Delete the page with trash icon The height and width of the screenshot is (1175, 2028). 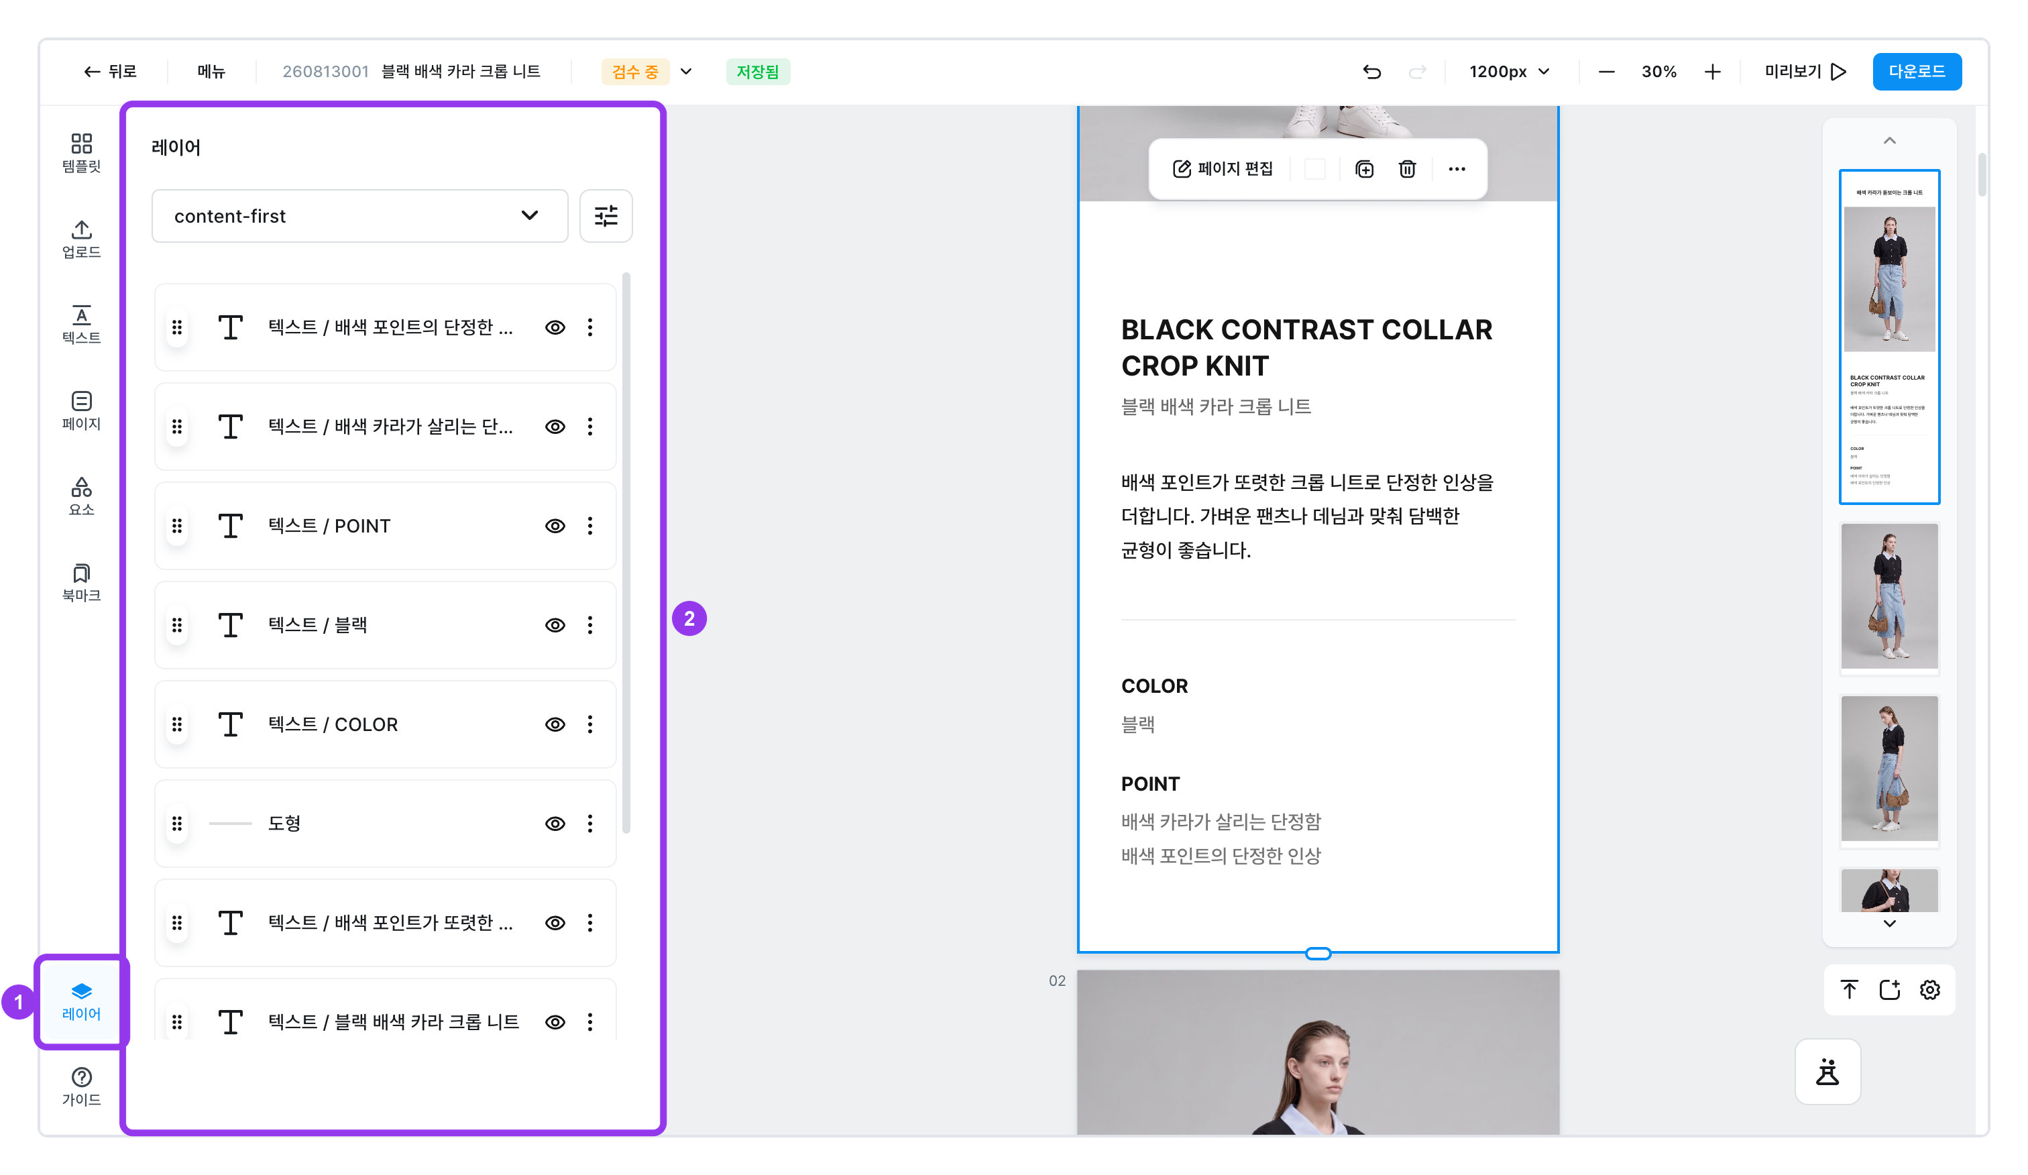pyautogui.click(x=1408, y=169)
